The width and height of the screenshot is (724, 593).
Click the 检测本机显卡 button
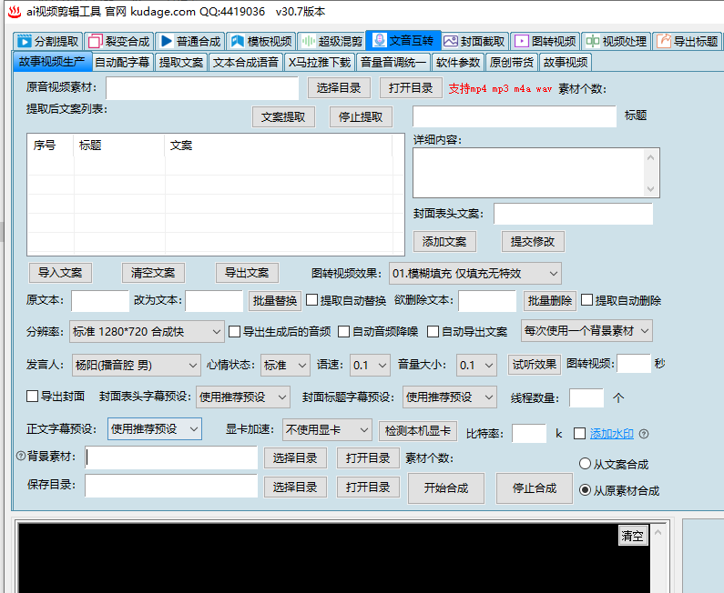pyautogui.click(x=417, y=431)
